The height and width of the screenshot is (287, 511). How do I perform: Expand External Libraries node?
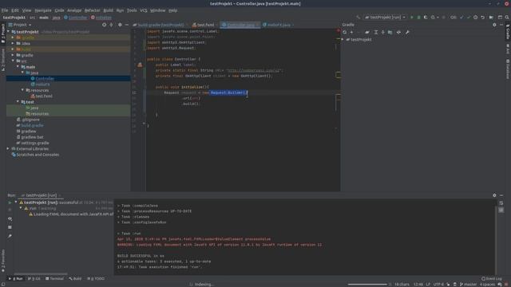click(8, 149)
